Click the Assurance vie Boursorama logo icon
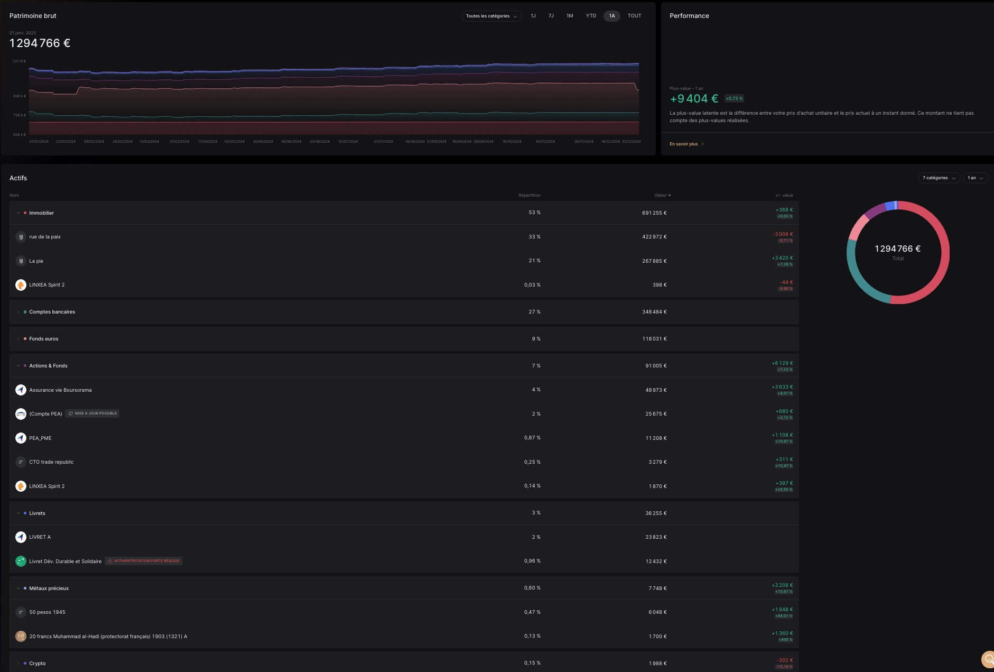This screenshot has height=672, width=994. coord(21,390)
